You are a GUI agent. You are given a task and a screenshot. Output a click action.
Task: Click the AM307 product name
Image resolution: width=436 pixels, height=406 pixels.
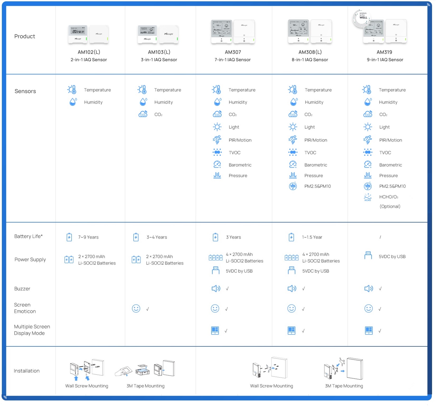coord(233,52)
